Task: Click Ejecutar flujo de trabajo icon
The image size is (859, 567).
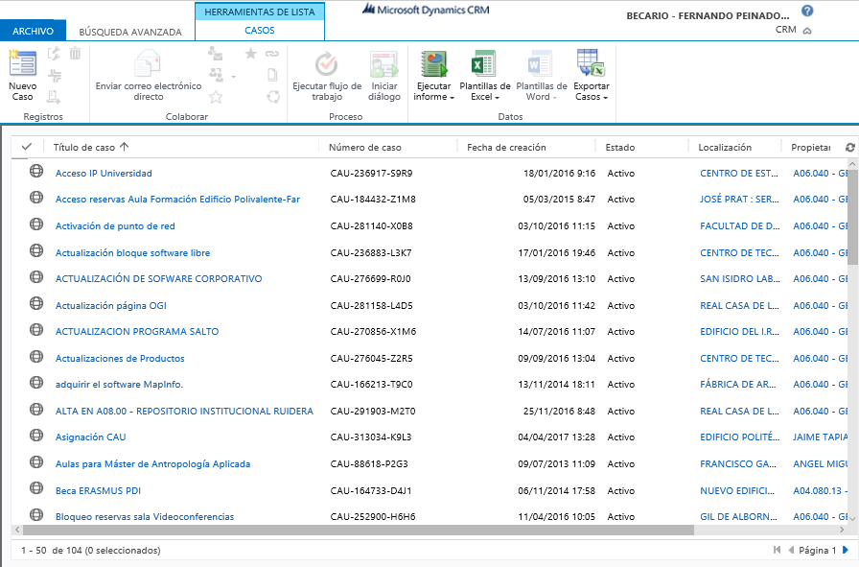Action: click(327, 65)
